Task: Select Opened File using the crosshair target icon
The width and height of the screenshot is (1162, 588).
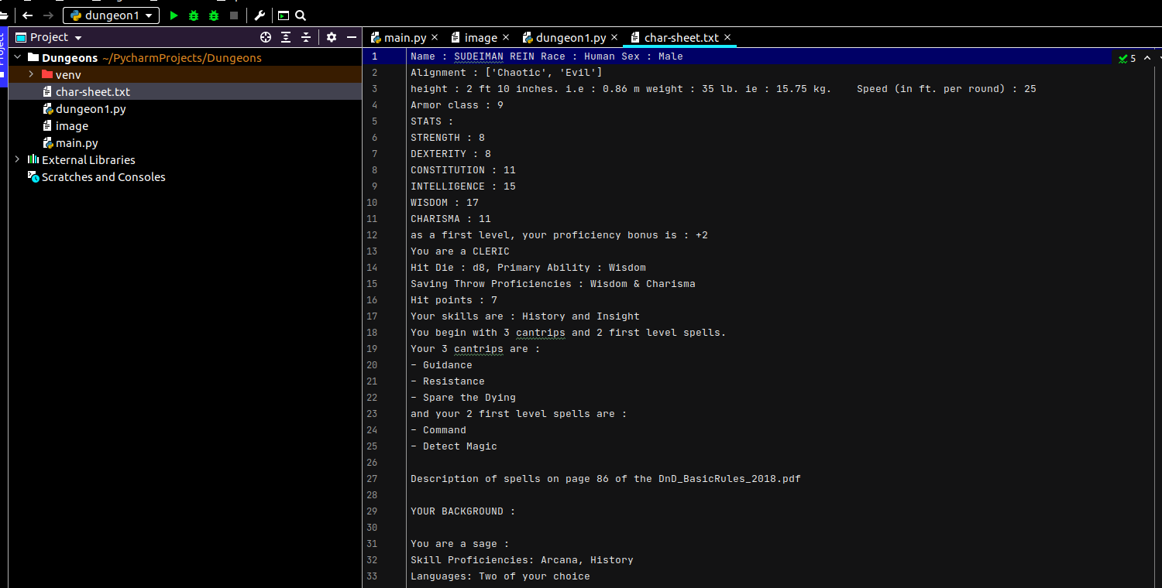Action: (x=266, y=37)
